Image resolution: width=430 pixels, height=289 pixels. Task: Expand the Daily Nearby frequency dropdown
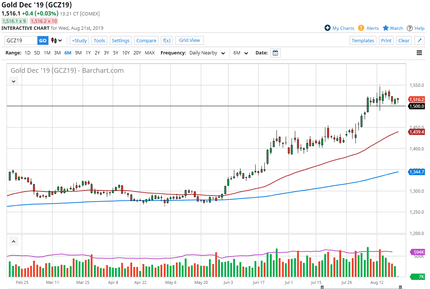(x=207, y=53)
